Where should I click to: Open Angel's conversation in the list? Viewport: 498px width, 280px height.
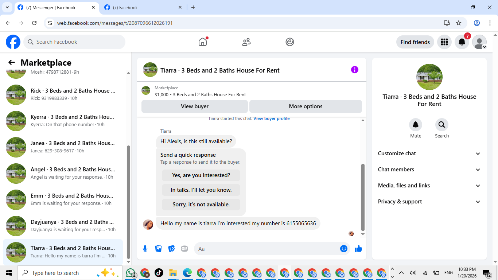tap(63, 174)
